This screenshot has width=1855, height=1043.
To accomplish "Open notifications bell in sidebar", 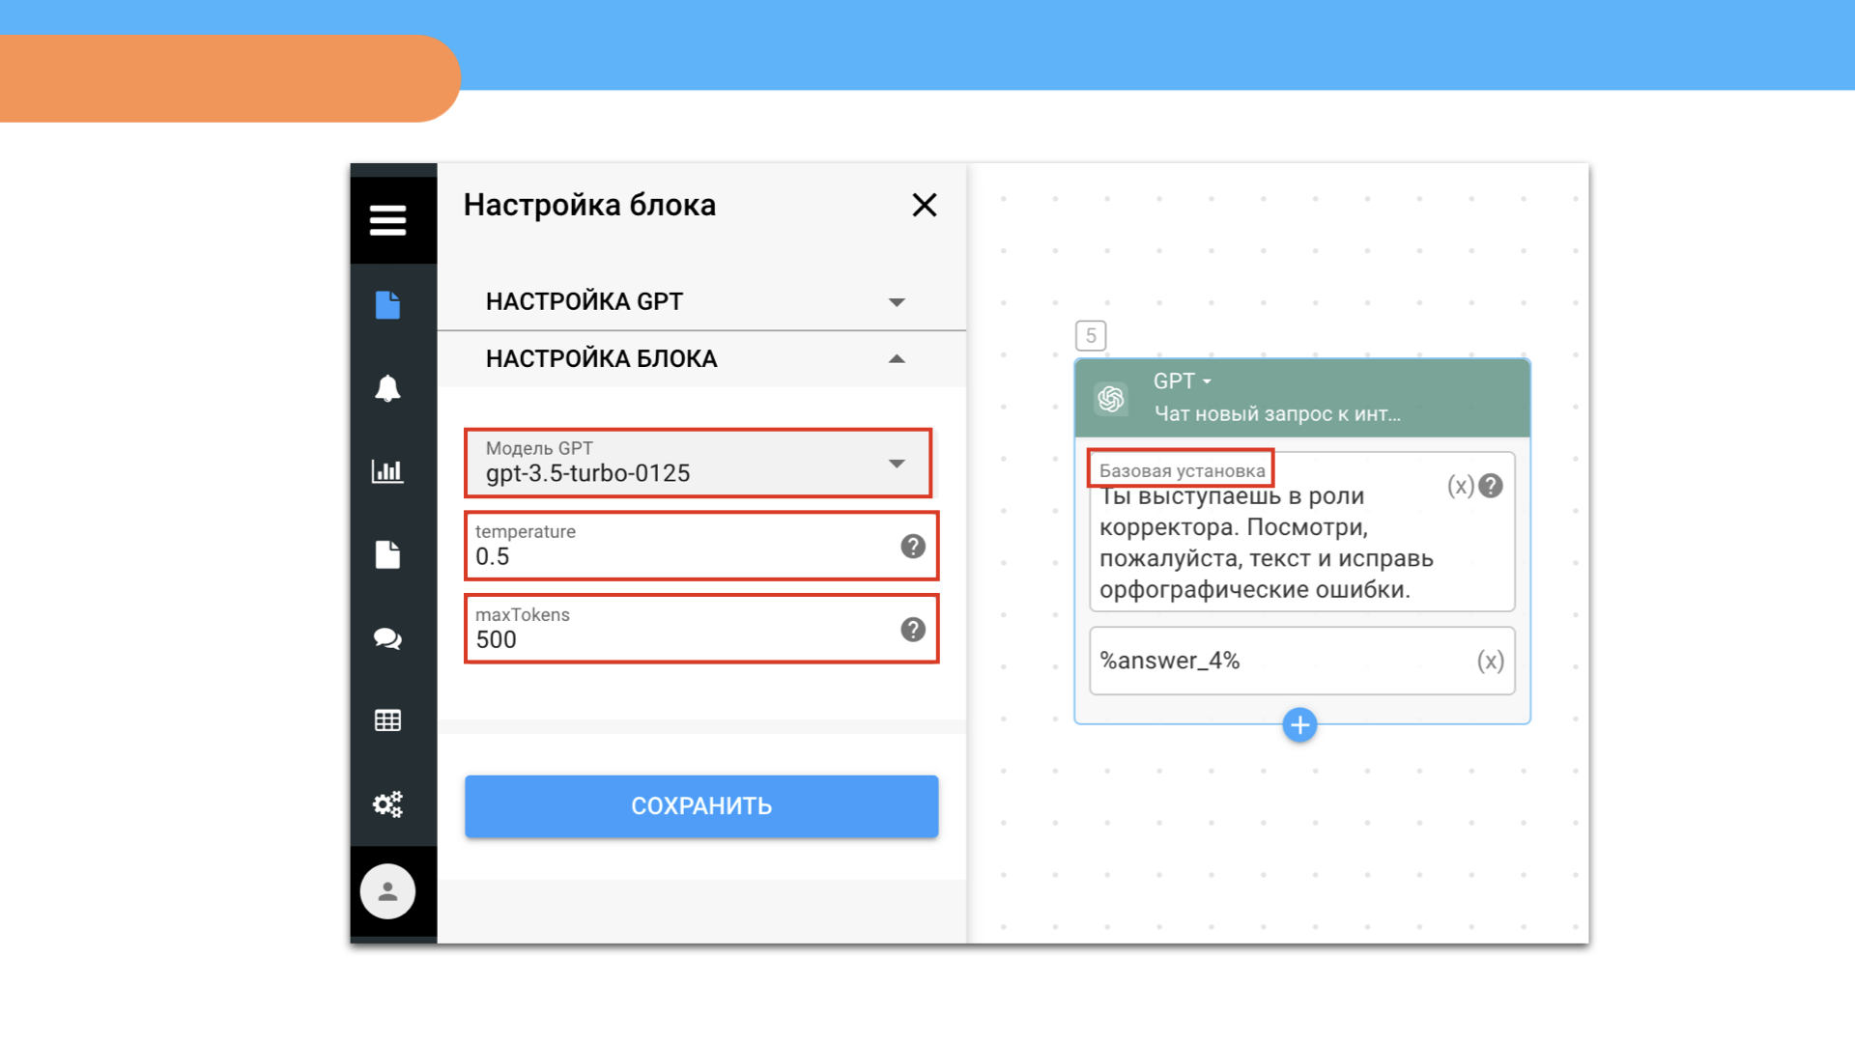I will pyautogui.click(x=387, y=388).
